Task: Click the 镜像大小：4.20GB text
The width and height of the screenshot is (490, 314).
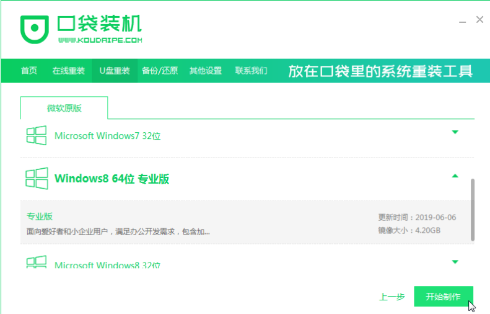Action: (x=409, y=230)
